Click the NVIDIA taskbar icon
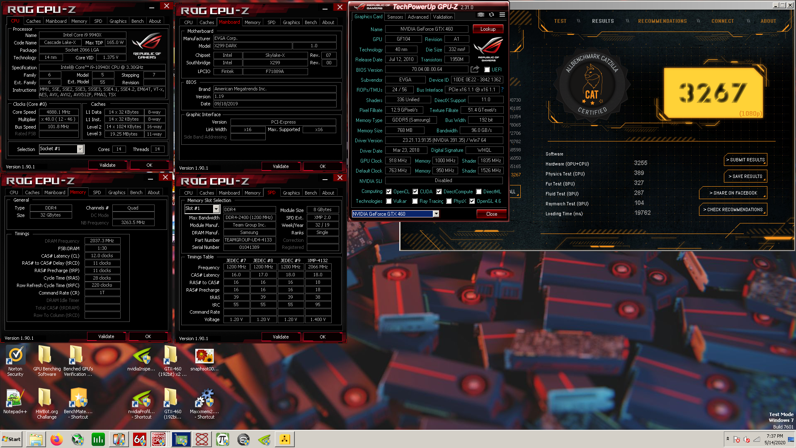Viewport: 796px width, 448px height. point(264,439)
